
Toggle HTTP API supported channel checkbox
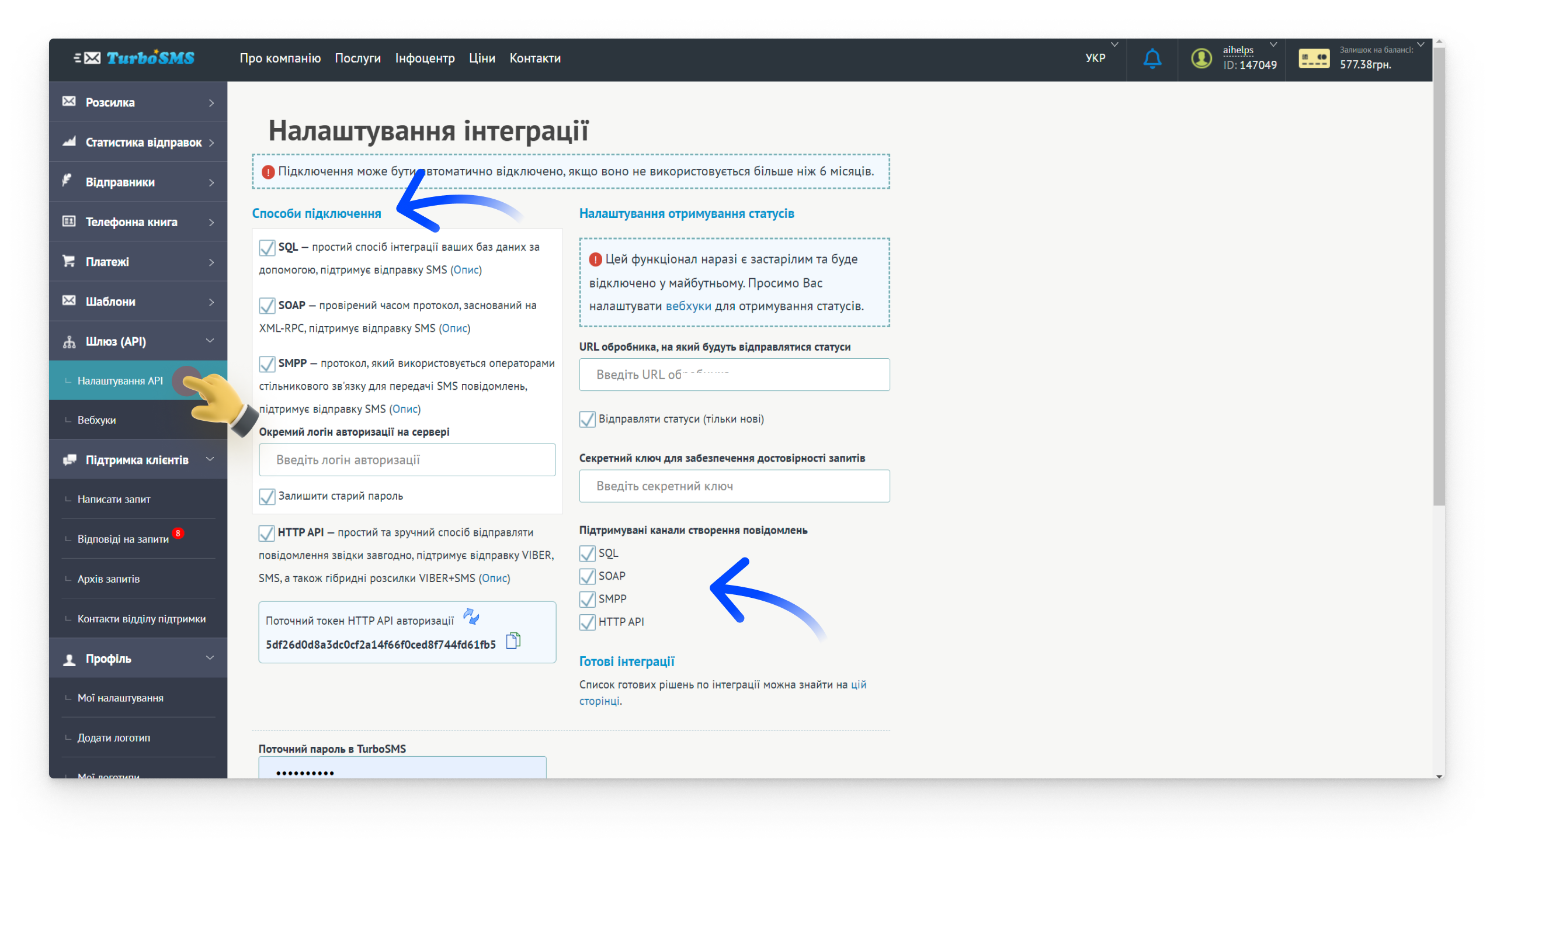[x=587, y=622]
